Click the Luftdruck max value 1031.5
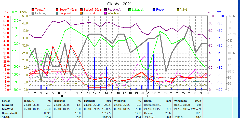The height and width of the screenshot is (118, 240). point(106,109)
